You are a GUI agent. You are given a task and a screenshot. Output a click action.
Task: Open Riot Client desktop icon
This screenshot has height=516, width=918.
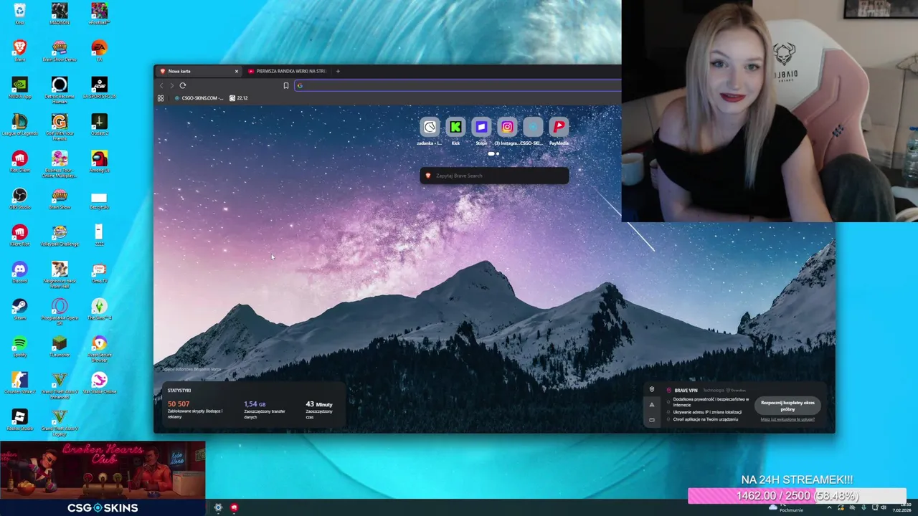19,161
